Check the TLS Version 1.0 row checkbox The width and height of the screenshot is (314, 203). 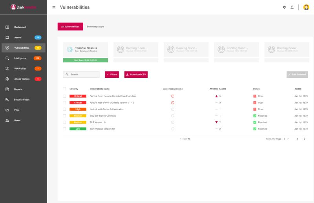click(x=64, y=122)
